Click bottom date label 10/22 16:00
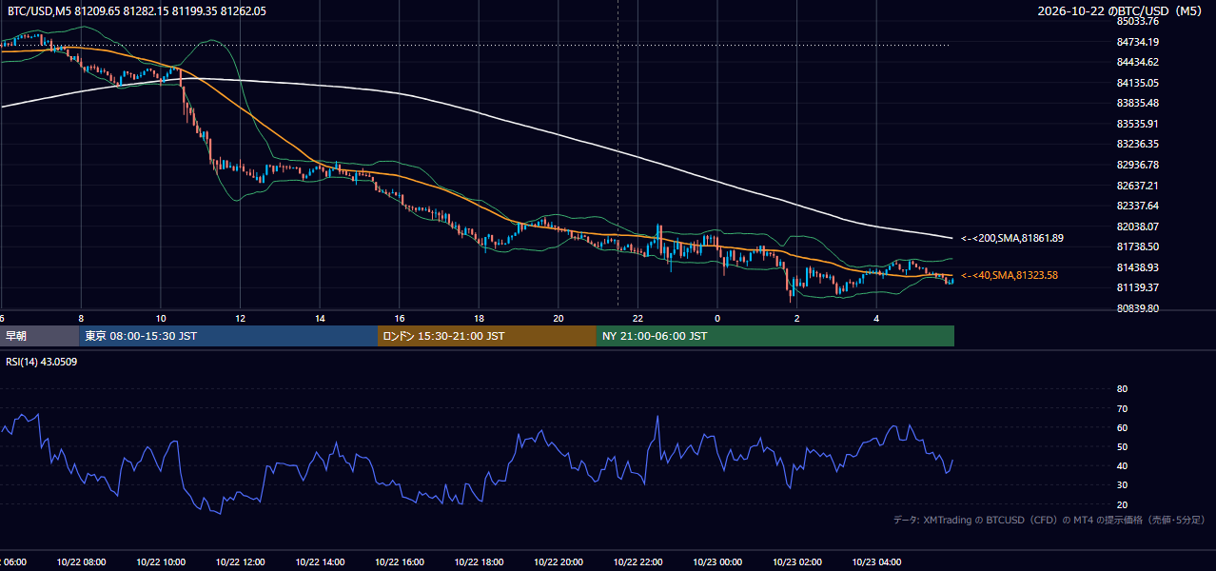Image resolution: width=1216 pixels, height=571 pixels. click(400, 562)
